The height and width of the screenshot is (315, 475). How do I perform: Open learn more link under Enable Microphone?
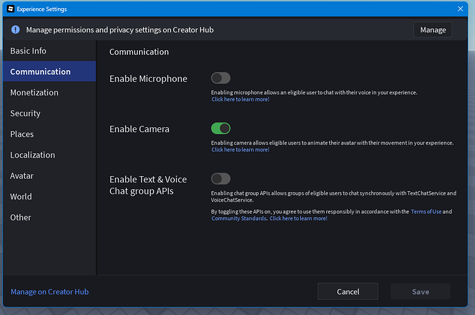pyautogui.click(x=240, y=99)
